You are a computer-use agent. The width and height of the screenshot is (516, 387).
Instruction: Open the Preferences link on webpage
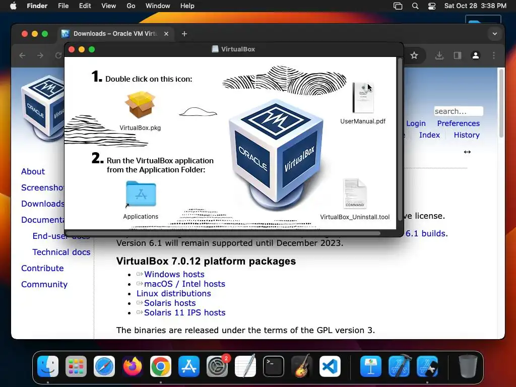[458, 123]
